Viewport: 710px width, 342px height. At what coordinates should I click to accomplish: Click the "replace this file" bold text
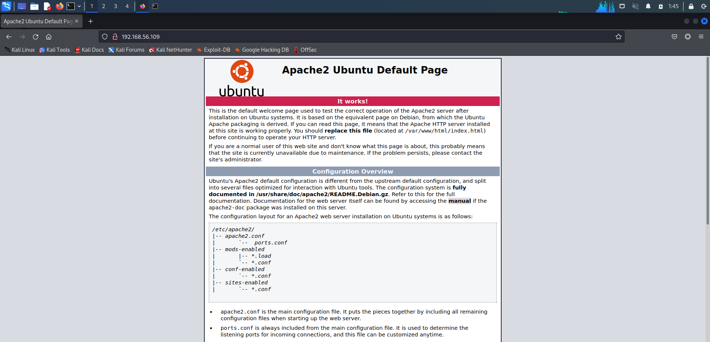point(348,131)
